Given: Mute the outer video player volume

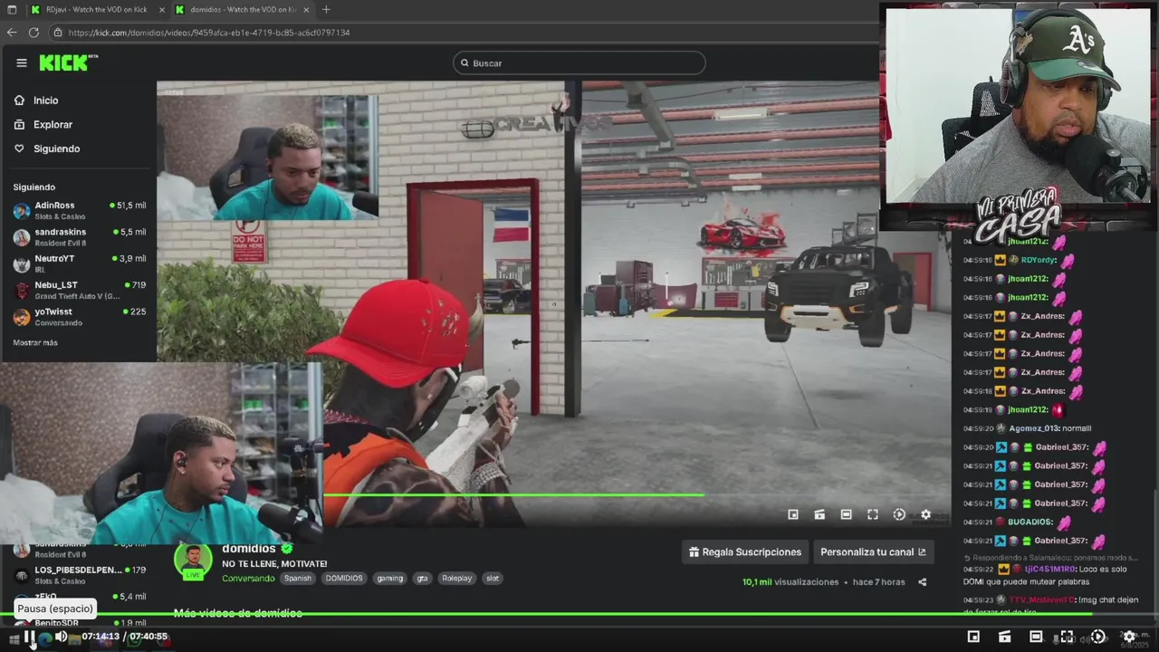Looking at the screenshot, I should coord(61,637).
